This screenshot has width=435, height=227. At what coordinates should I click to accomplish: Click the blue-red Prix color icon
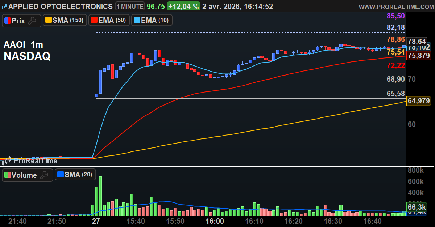7,21
